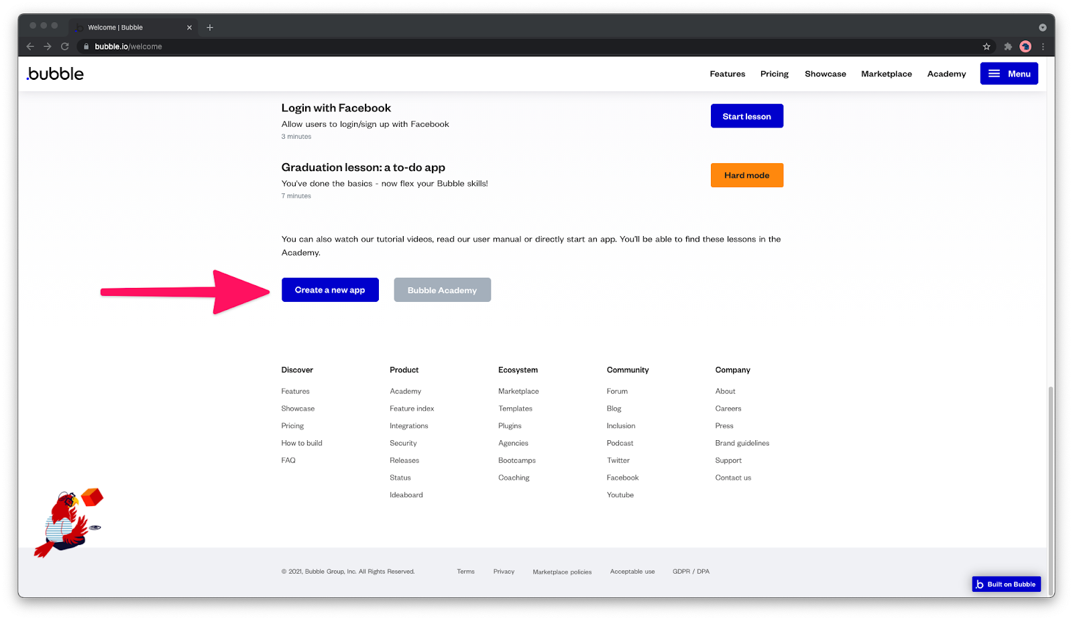
Task: Open Features link in Discover footer
Action: pyautogui.click(x=295, y=391)
